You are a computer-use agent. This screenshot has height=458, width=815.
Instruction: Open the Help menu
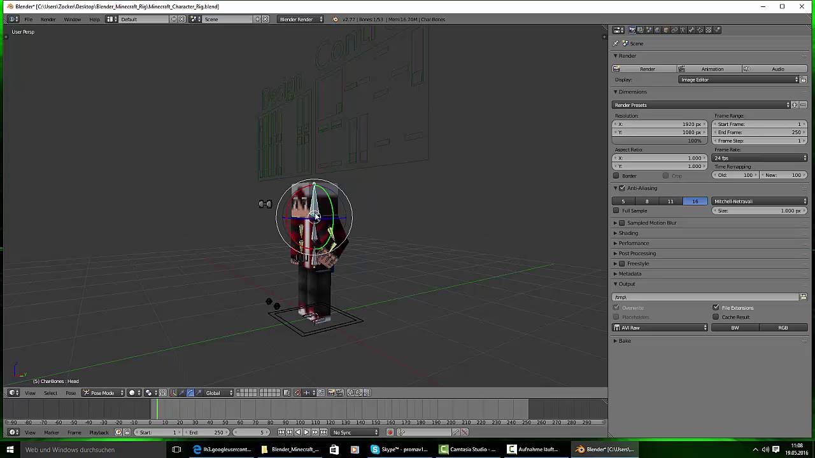tap(94, 19)
